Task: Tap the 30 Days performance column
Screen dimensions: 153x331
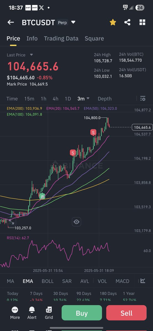Action: point(61,297)
